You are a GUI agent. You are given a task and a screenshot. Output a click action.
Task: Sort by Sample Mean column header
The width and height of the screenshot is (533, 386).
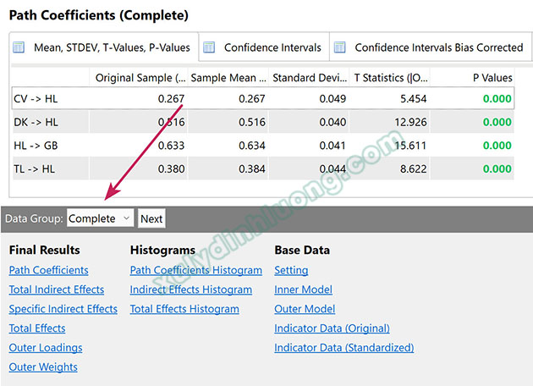tap(228, 78)
